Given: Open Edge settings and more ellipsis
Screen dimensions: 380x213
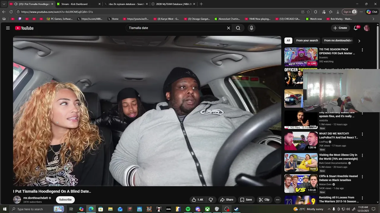Looking at the screenshot, I should click(x=361, y=12).
